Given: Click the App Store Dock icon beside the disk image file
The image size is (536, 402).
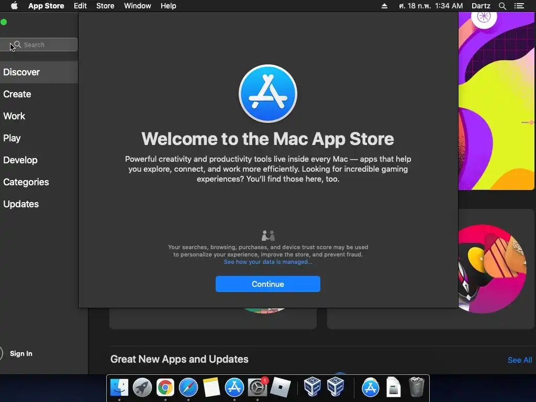Looking at the screenshot, I should point(371,387).
